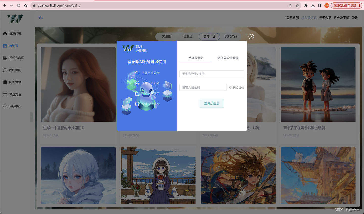Viewport: 364px width, 214px height.
Task: Click the browser profile avatar
Action: coord(327,5)
